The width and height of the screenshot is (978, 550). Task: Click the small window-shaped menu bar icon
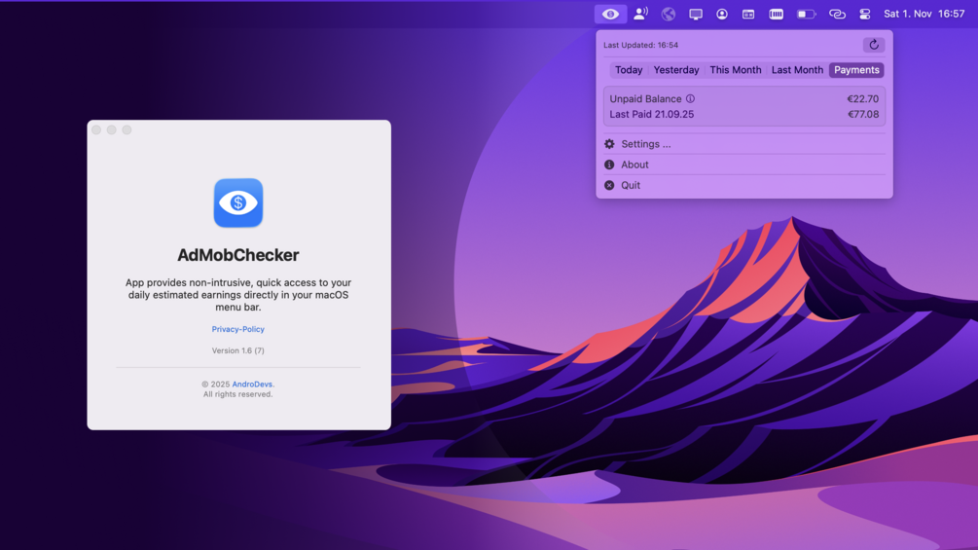tap(747, 14)
